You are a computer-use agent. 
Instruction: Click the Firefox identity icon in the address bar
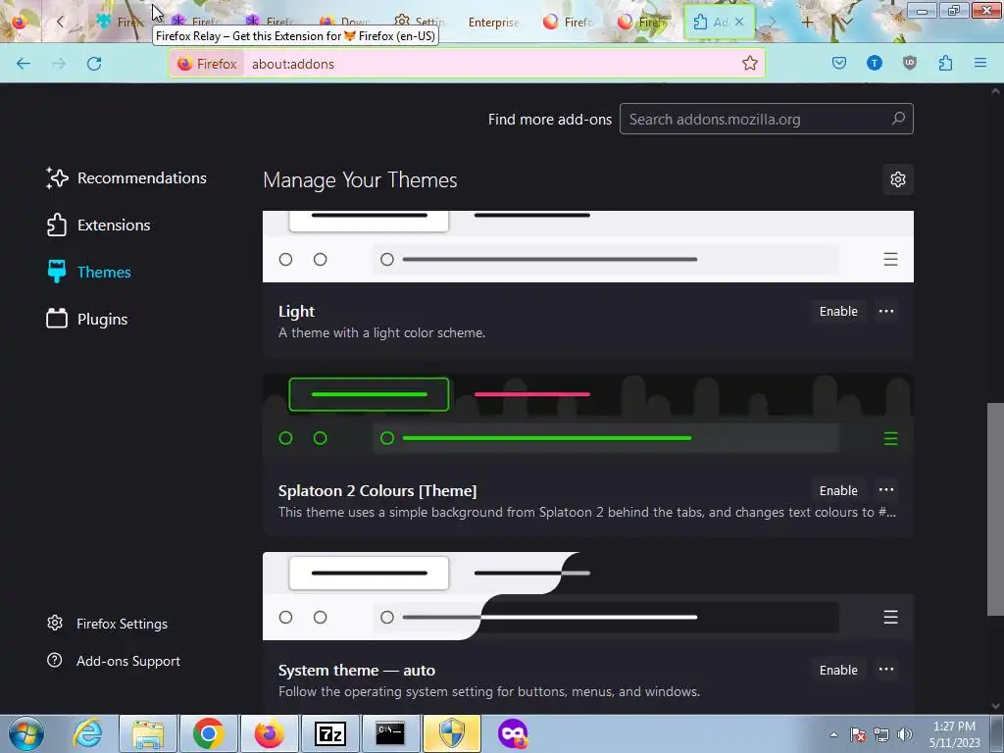click(x=208, y=64)
